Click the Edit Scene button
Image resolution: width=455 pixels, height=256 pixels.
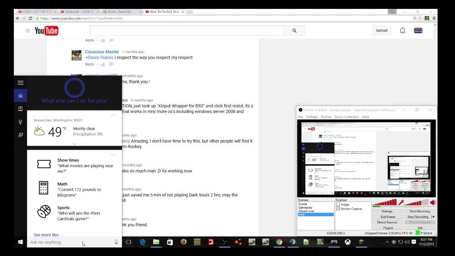[x=388, y=217]
